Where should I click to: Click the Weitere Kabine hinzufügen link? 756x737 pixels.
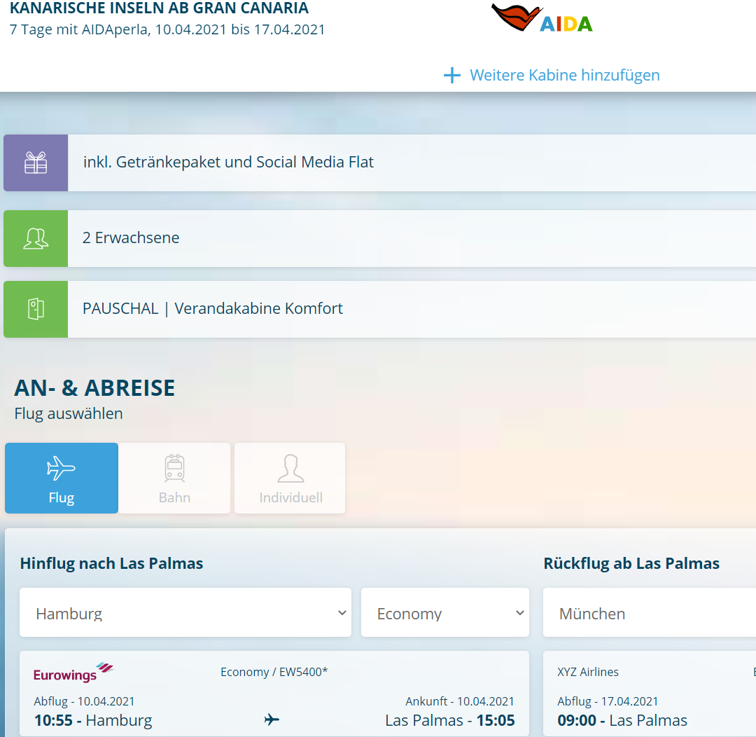tap(564, 76)
